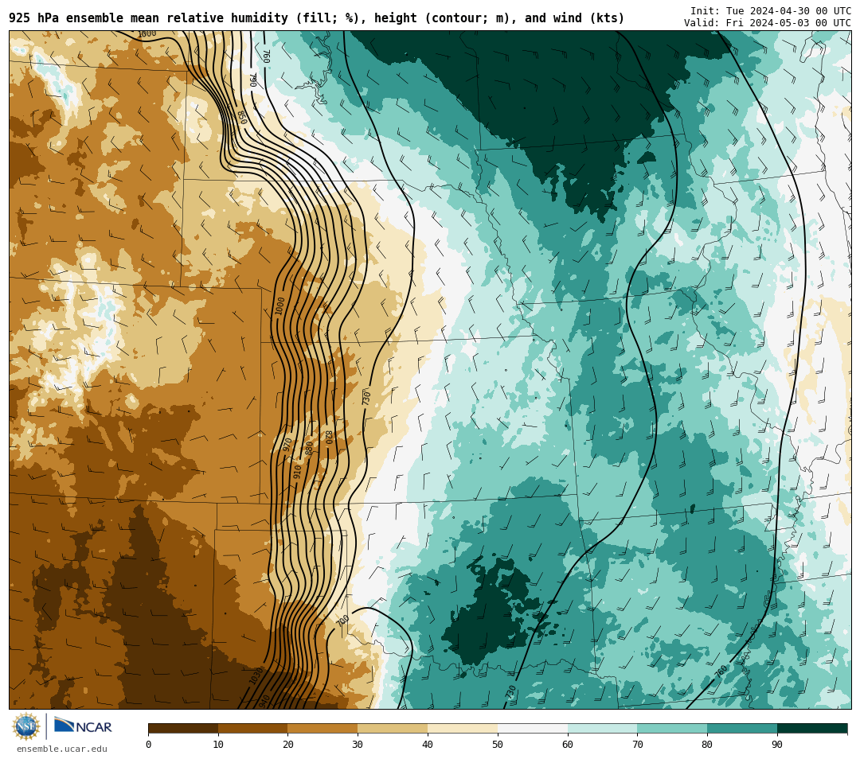Click the 880 height contour label
Viewport: 860px width, 759px height.
[309, 448]
